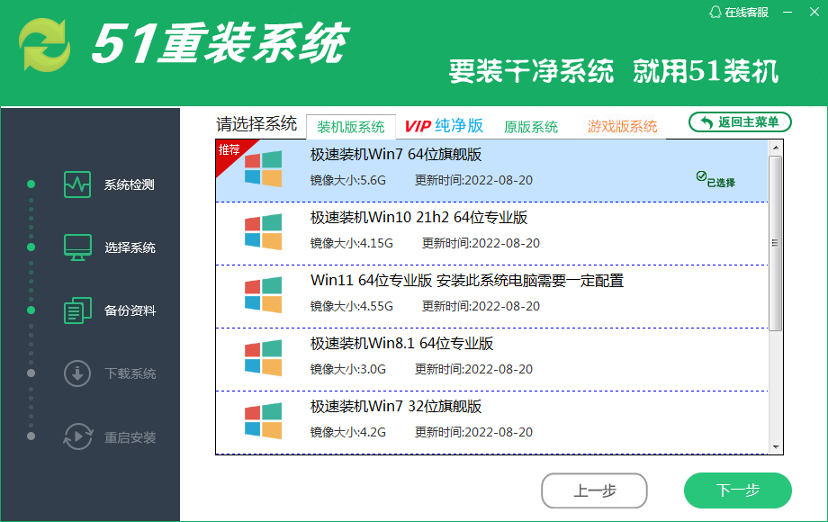Click update time of Win7 64位 row
Screen dimensions: 828x522
[x=473, y=181]
